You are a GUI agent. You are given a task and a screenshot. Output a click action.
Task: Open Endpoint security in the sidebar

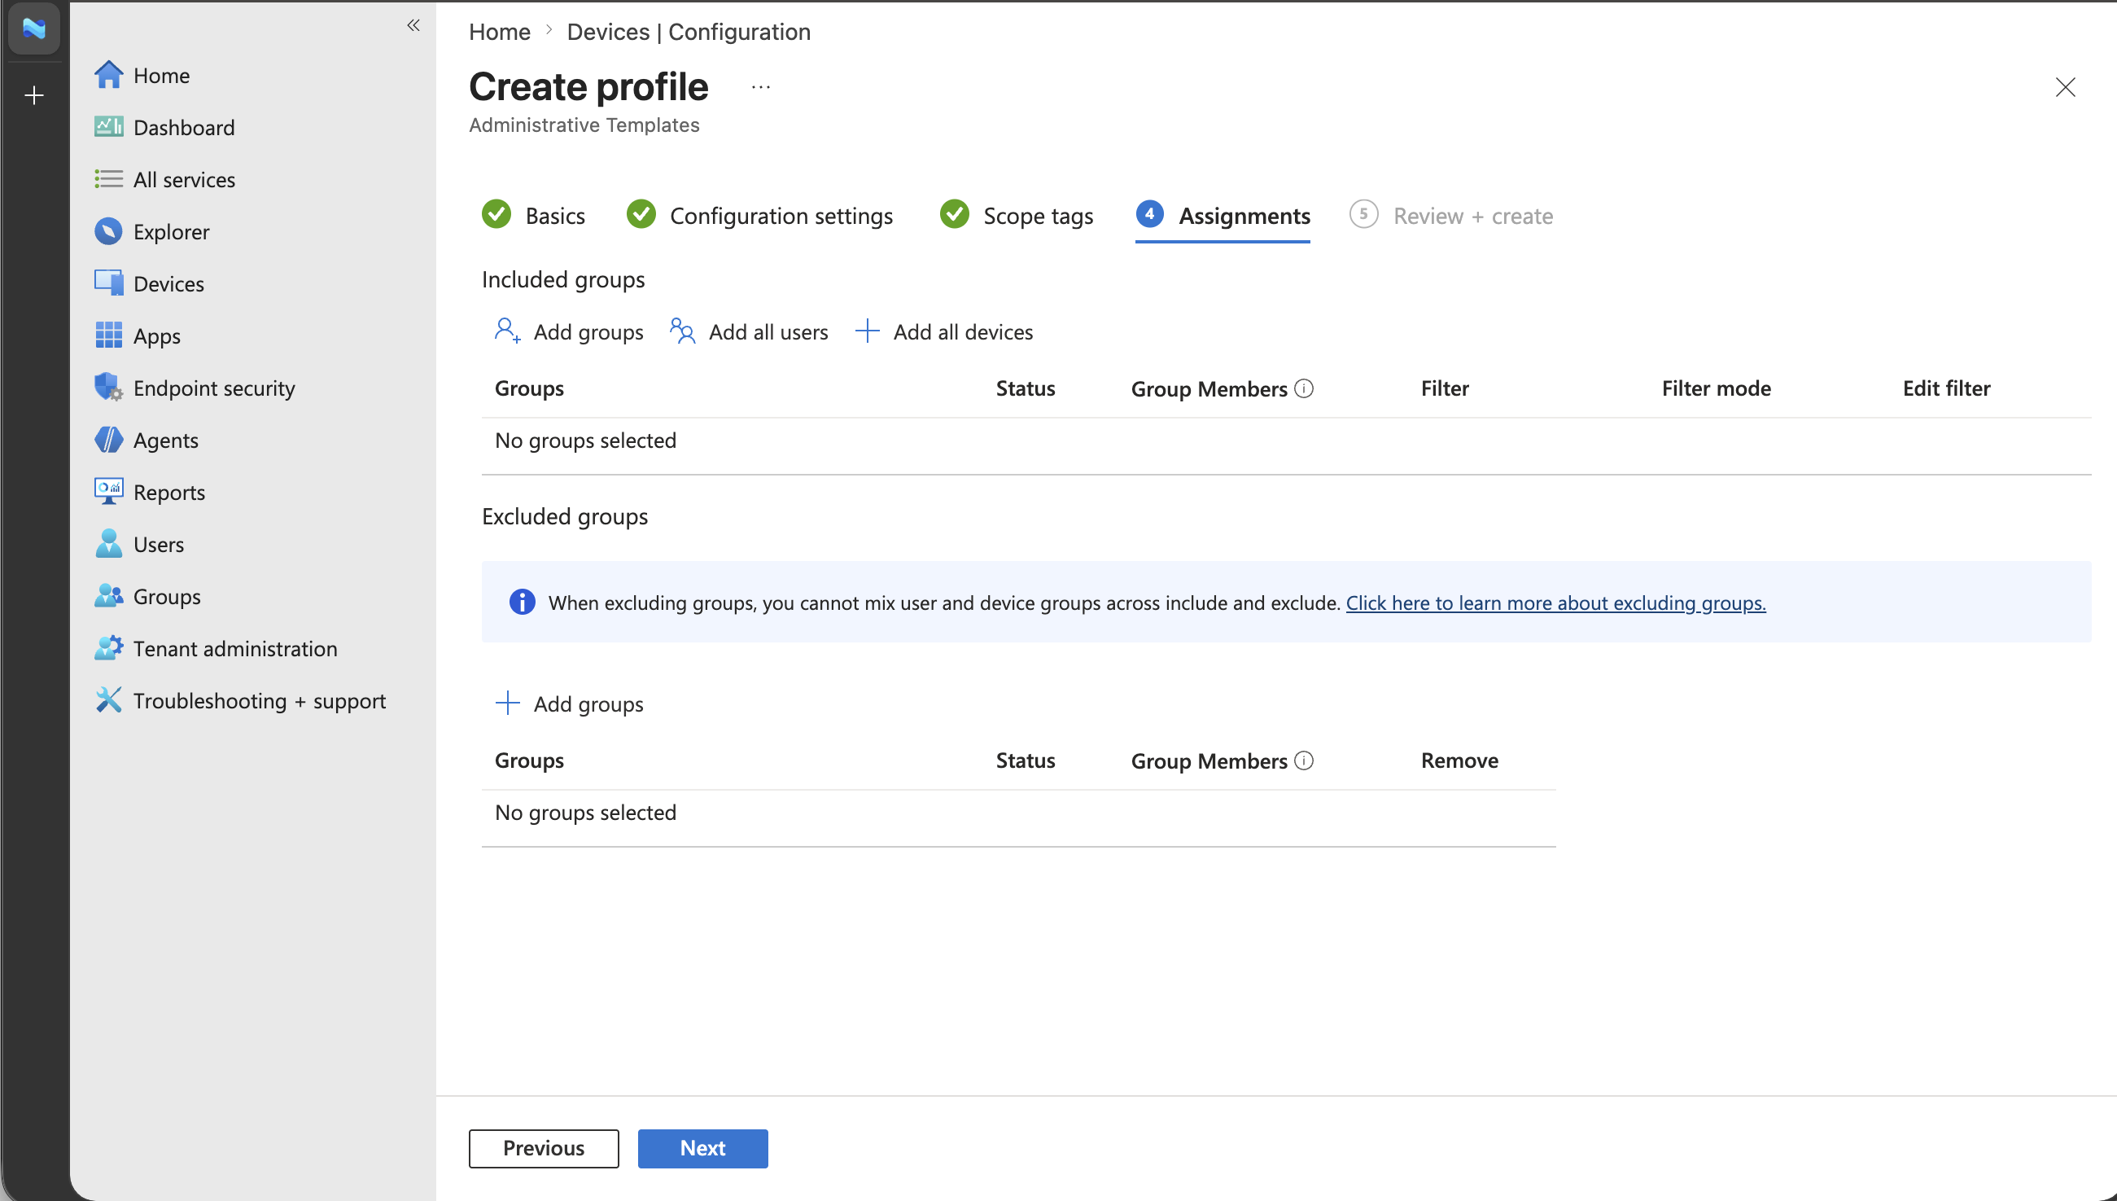point(214,388)
